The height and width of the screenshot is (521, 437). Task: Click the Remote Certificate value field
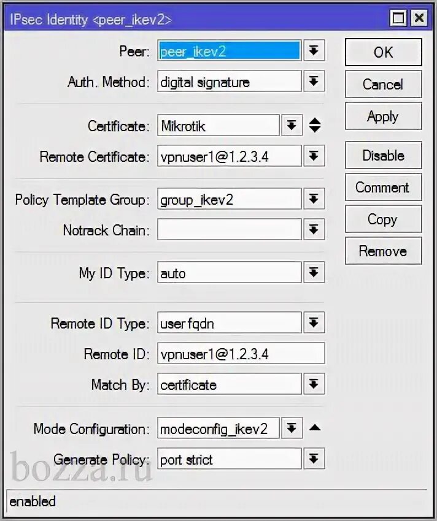click(230, 156)
